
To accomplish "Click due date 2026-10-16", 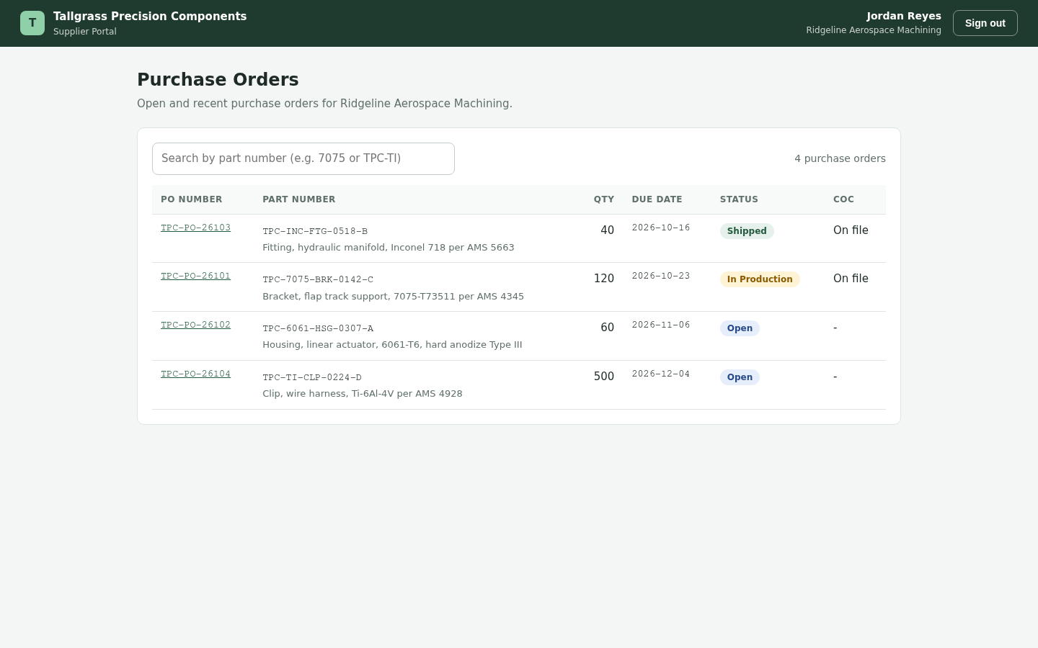I will click(661, 228).
